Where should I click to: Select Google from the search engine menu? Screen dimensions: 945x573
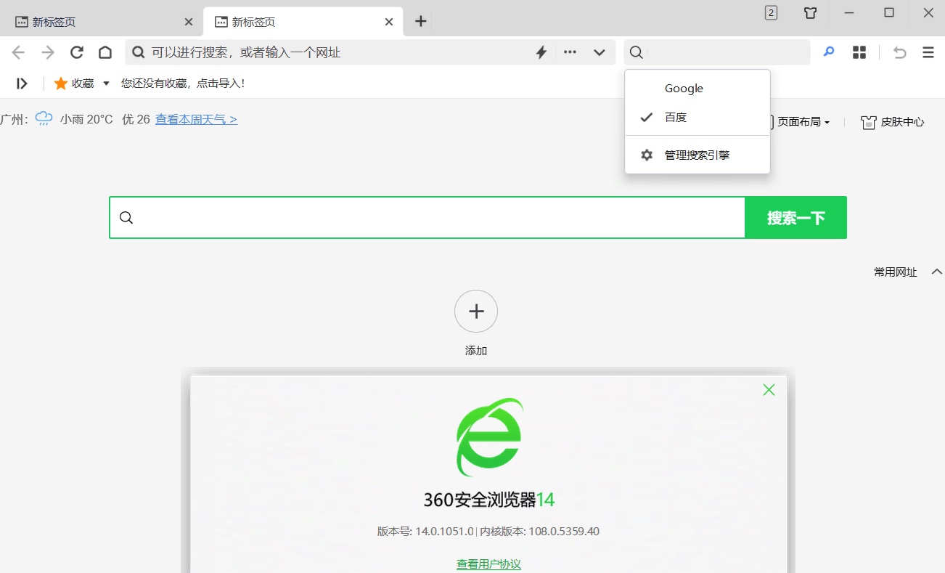683,88
